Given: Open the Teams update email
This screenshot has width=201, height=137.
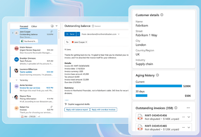Looking at the screenshot, I should point(34,72).
